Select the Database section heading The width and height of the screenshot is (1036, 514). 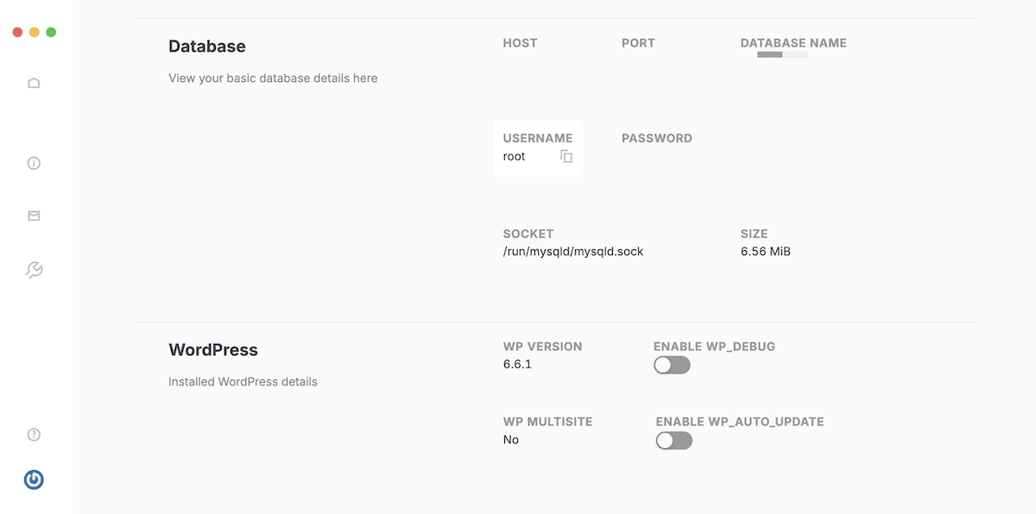coord(207,46)
